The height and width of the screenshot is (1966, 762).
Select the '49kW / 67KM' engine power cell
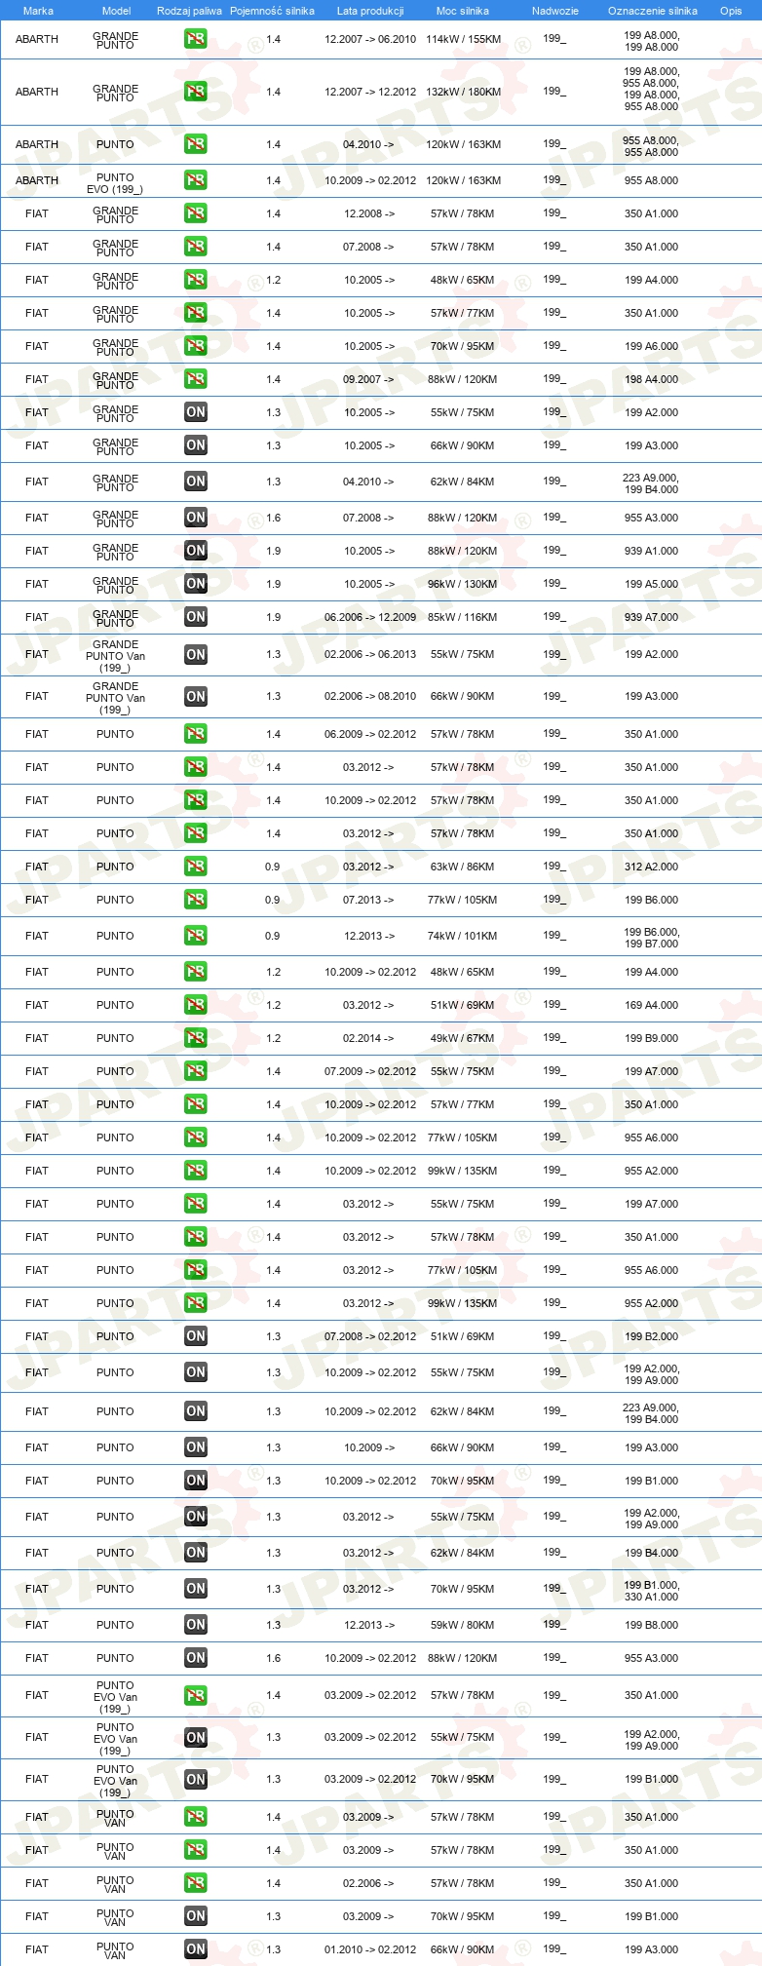click(x=463, y=1039)
